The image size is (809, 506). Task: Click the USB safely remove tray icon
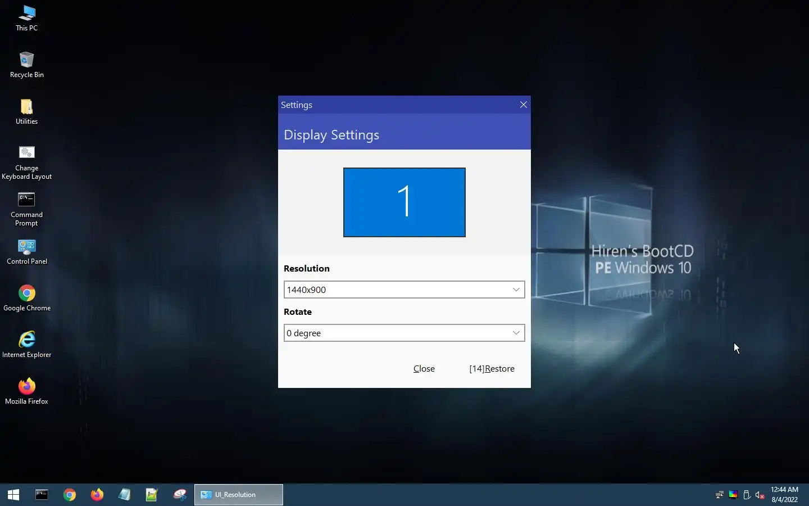747,495
